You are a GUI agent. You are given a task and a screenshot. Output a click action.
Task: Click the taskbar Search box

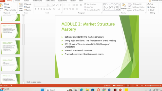click(59, 90)
